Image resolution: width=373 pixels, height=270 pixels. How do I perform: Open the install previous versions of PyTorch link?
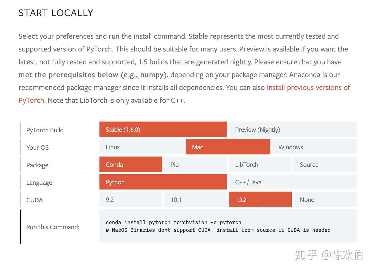pyautogui.click(x=308, y=87)
